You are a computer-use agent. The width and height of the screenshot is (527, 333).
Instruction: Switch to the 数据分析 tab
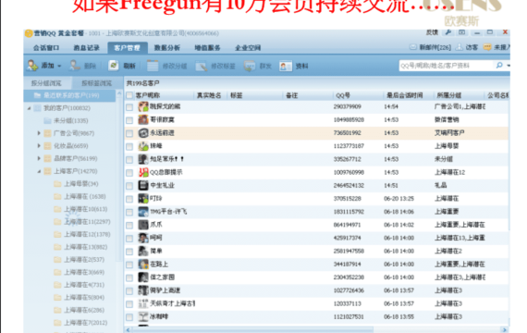pyautogui.click(x=167, y=48)
